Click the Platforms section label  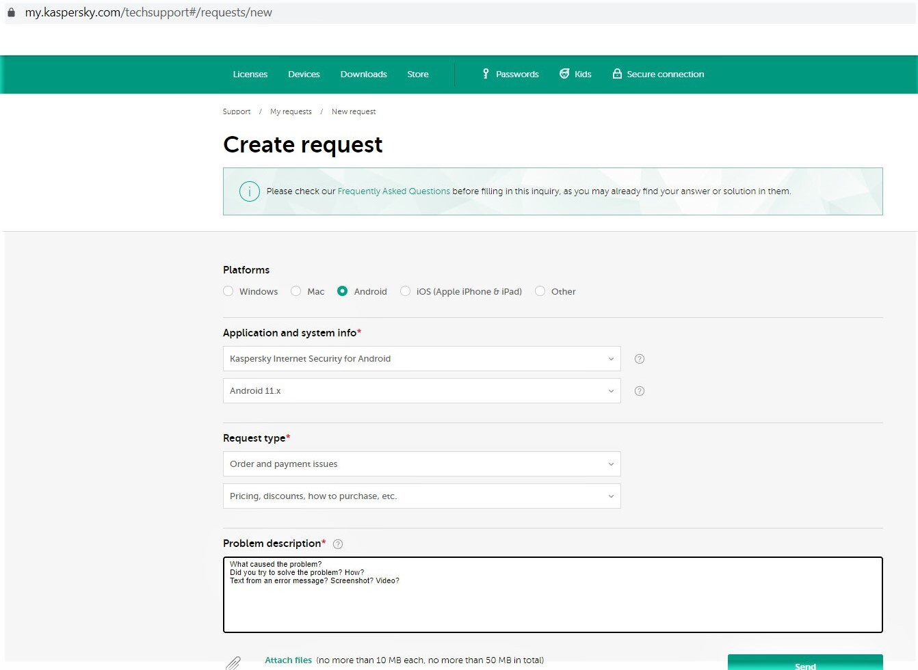pyautogui.click(x=246, y=270)
